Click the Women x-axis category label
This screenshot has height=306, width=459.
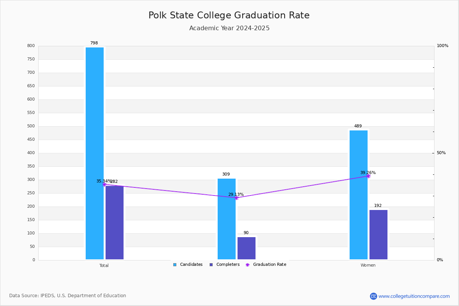click(368, 265)
